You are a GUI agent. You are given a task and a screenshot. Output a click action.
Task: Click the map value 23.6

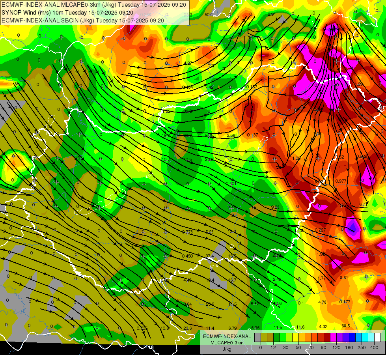click(x=188, y=328)
